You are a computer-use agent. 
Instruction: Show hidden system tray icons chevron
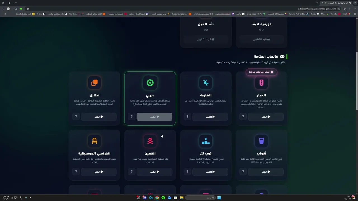click(x=30, y=198)
